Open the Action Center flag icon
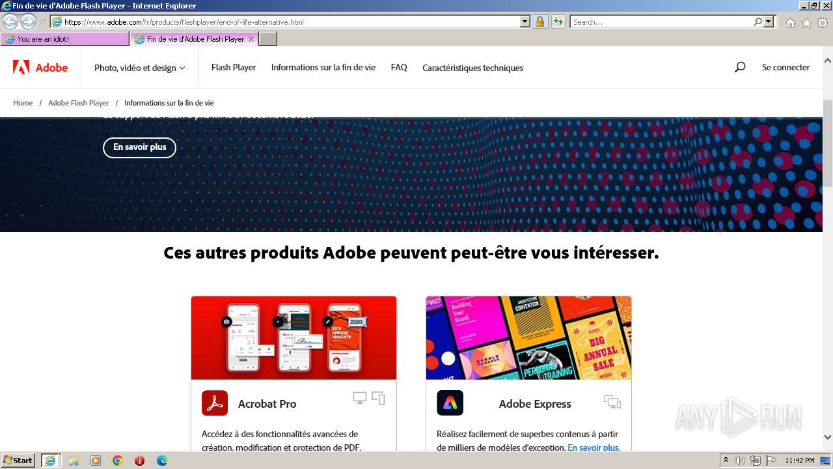 [770, 461]
